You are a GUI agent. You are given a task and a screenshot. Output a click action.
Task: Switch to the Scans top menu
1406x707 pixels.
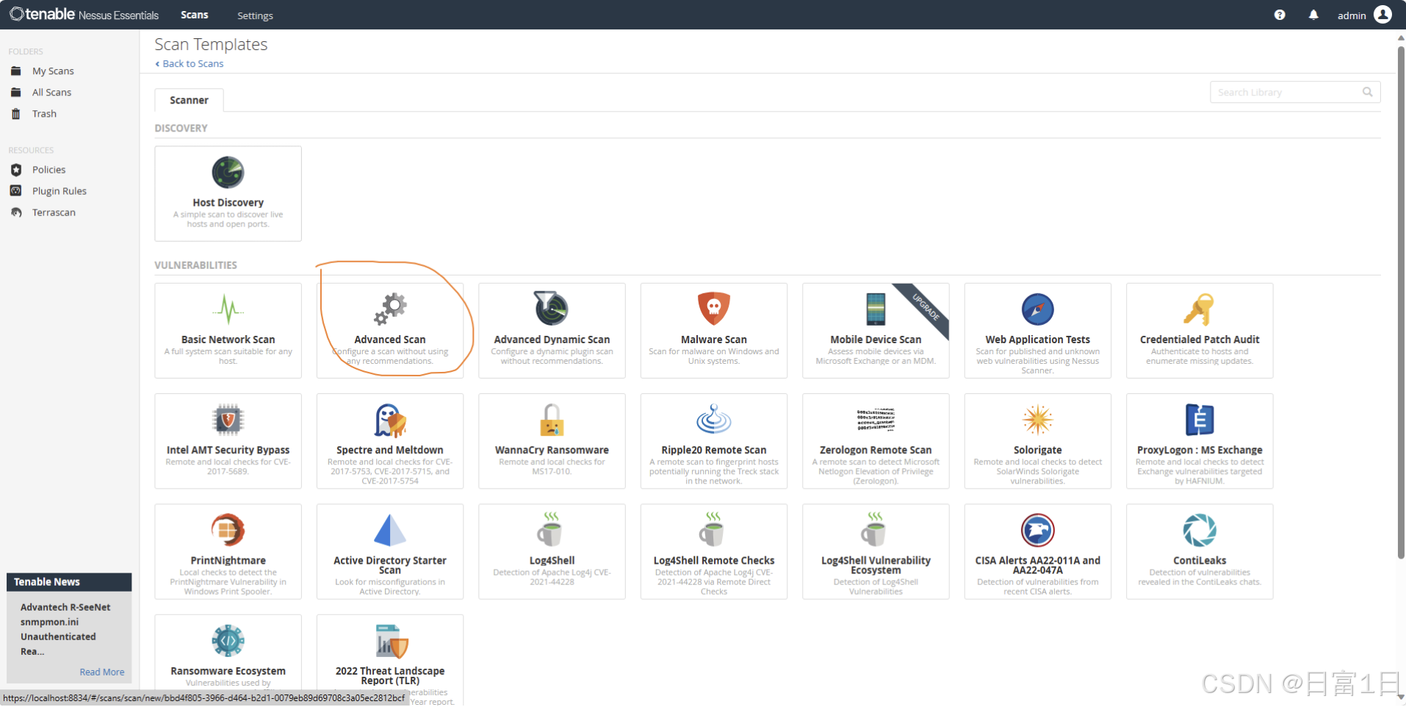(195, 15)
